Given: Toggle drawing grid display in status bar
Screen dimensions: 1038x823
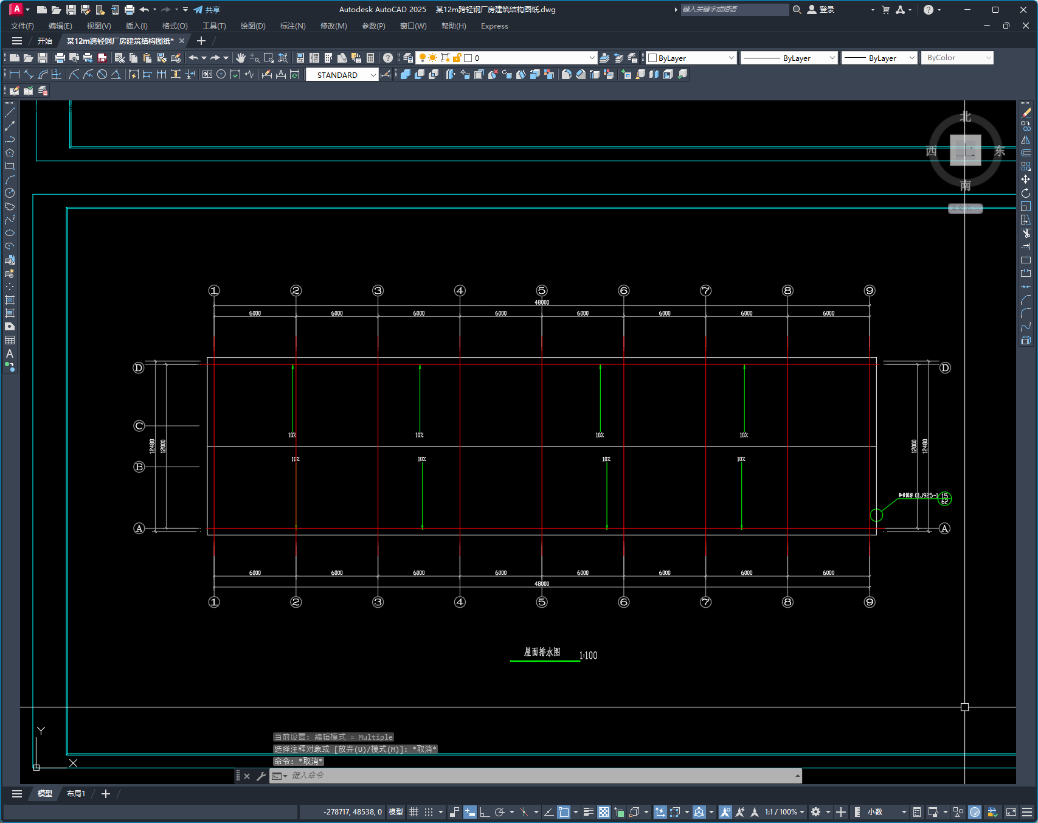Looking at the screenshot, I should click(414, 812).
